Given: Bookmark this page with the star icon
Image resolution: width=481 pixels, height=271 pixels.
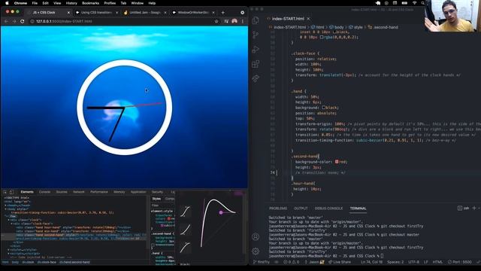Looking at the screenshot, I should pos(216,21).
